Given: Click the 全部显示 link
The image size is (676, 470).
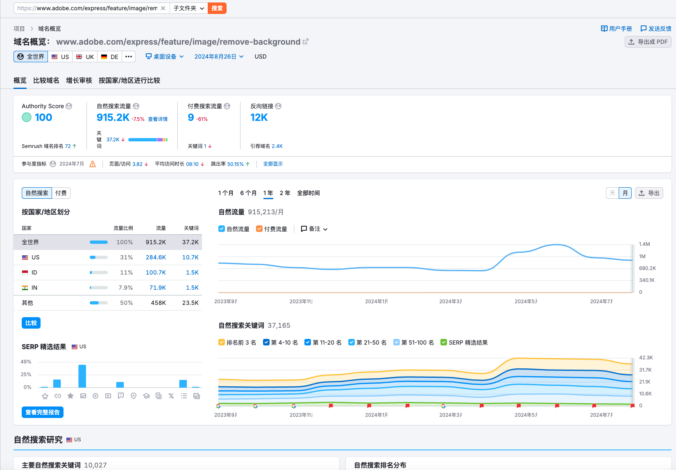Looking at the screenshot, I should tap(273, 164).
